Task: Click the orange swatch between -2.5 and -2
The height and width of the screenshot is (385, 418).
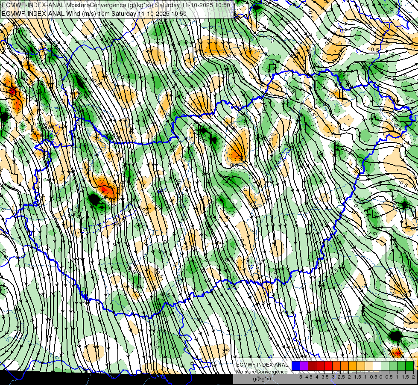Action: click(345, 366)
